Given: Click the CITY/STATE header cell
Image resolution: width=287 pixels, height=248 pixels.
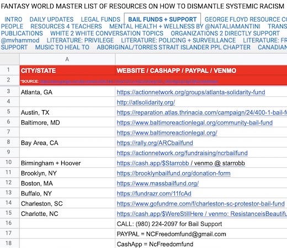Looking at the screenshot, I should (x=67, y=70).
